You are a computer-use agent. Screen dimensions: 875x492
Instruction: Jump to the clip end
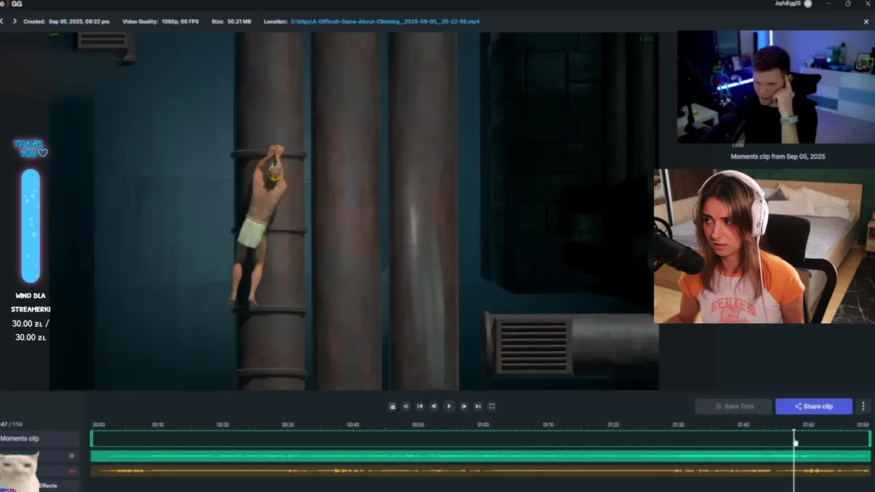[x=478, y=407]
